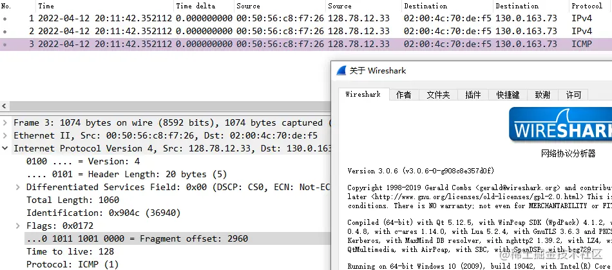Expand the Frame 3 tree node
Viewport: 612px width, 270px height.
[x=5, y=123]
